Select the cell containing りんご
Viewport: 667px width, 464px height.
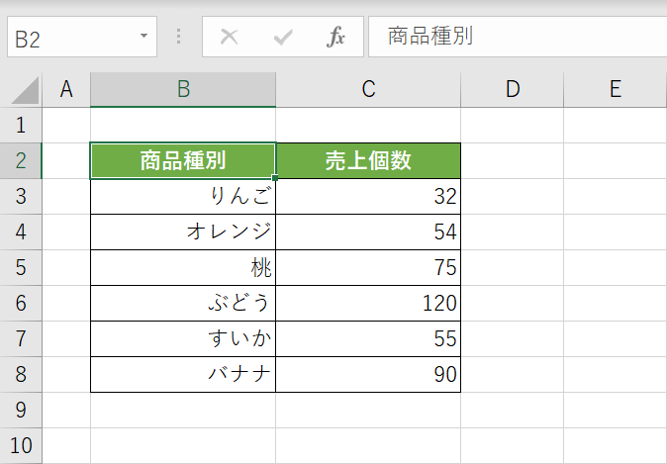click(183, 197)
